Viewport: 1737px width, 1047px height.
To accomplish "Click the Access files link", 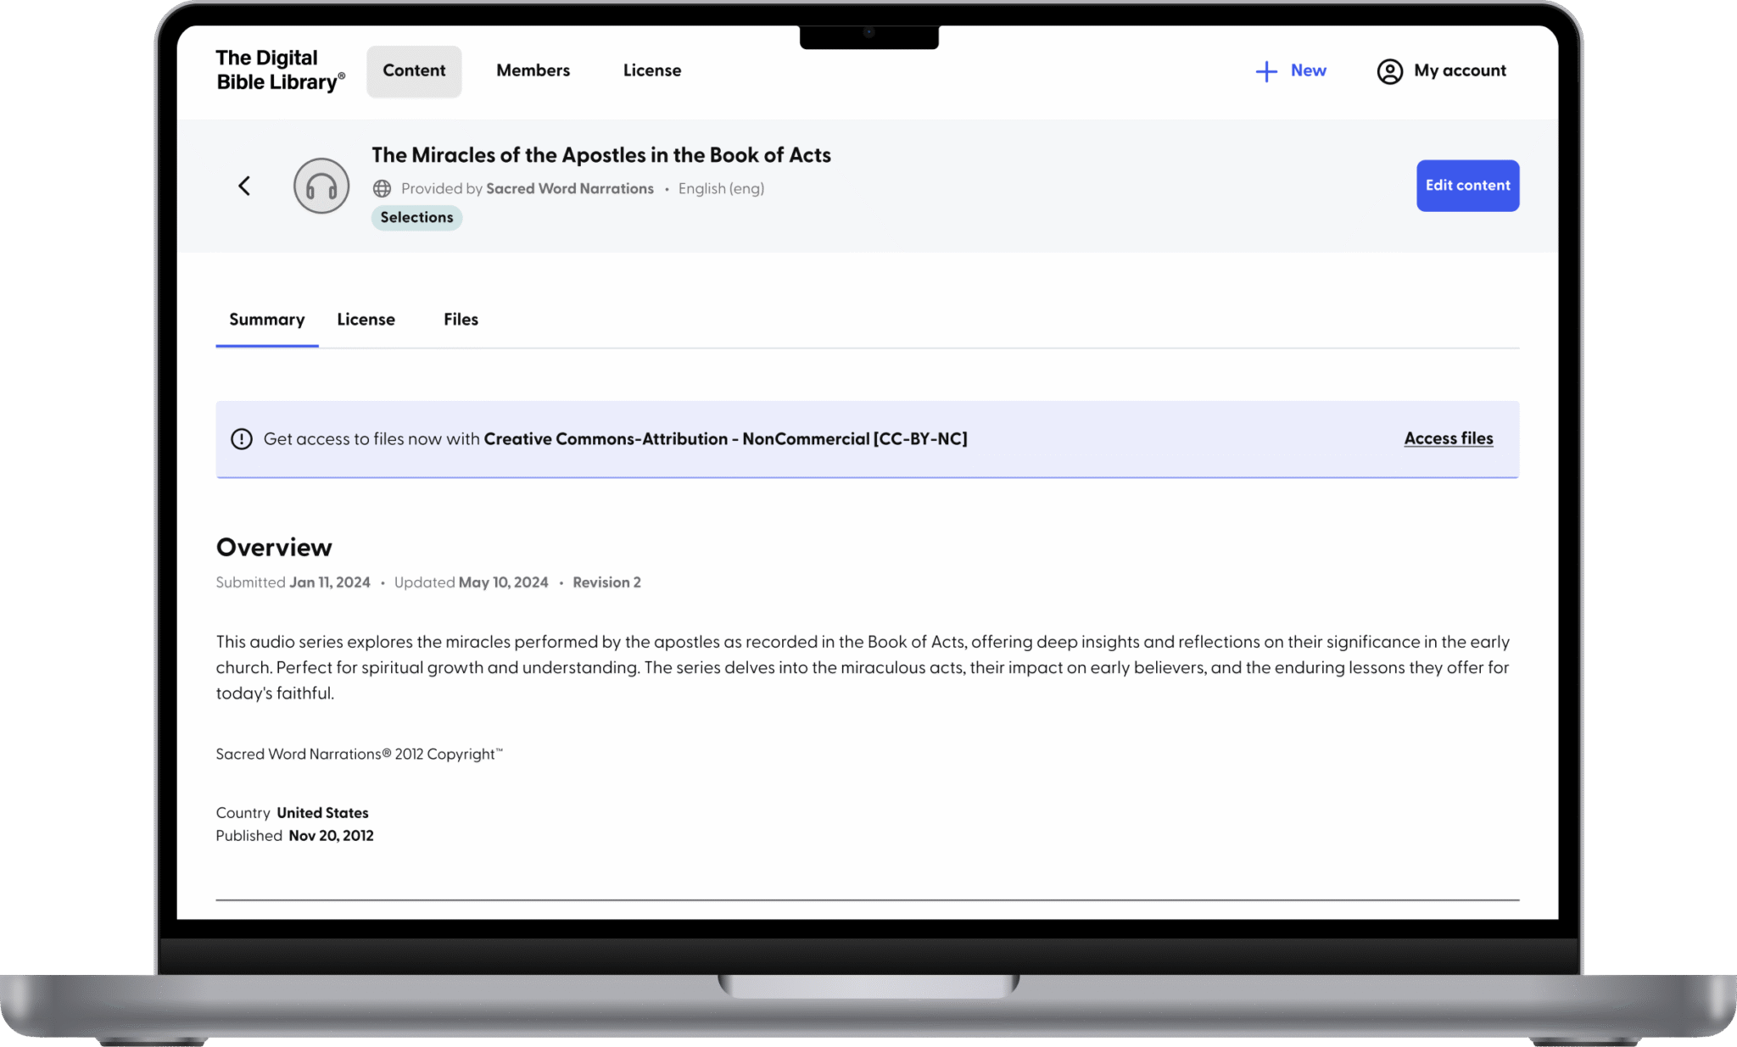I will pos(1448,438).
